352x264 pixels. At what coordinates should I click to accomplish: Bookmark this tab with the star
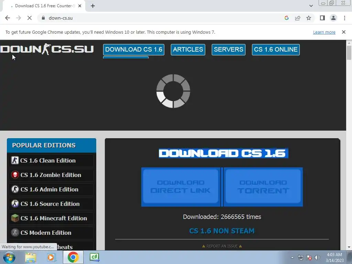point(309,18)
